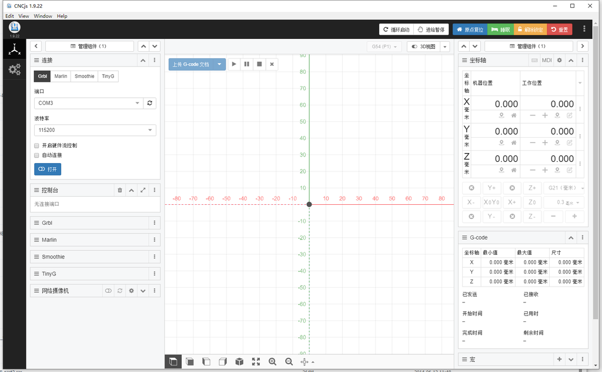Toggle the 3D view switch

424,46
